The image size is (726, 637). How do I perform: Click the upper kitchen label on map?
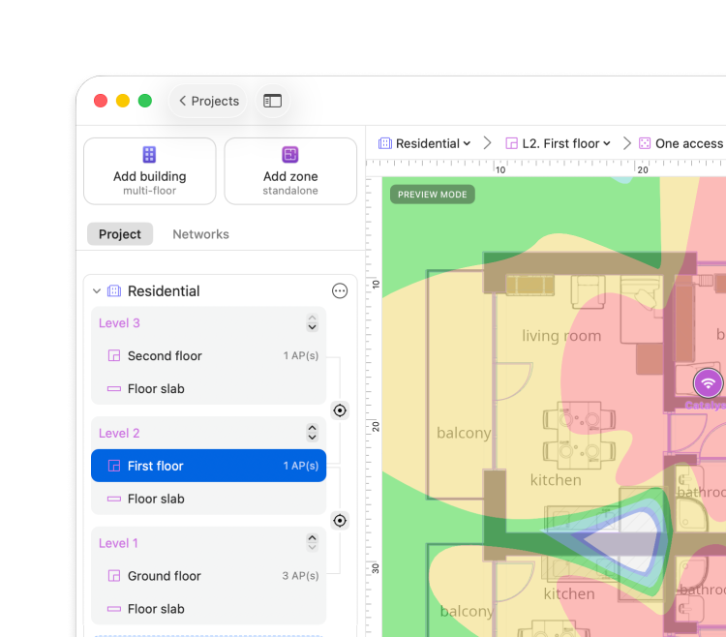tap(556, 480)
